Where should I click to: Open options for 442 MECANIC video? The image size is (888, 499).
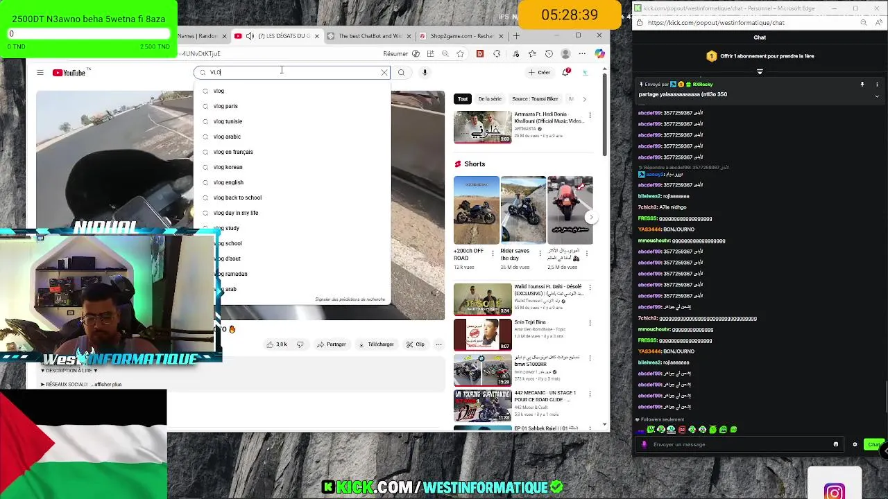(x=590, y=394)
